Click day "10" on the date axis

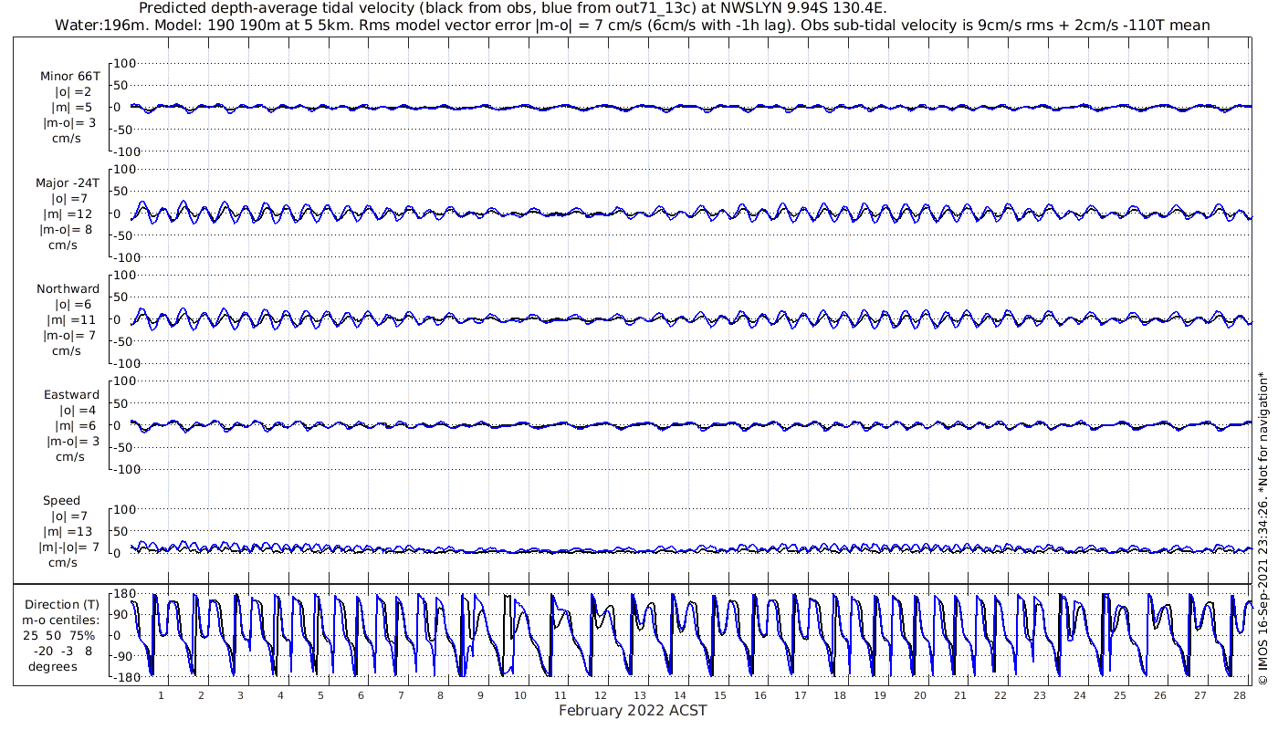520,695
